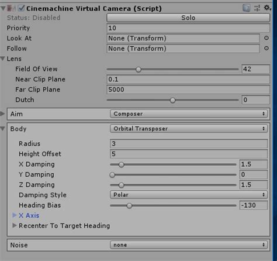This screenshot has width=277, height=261.
Task: Click the Priority value field
Action: (x=188, y=28)
